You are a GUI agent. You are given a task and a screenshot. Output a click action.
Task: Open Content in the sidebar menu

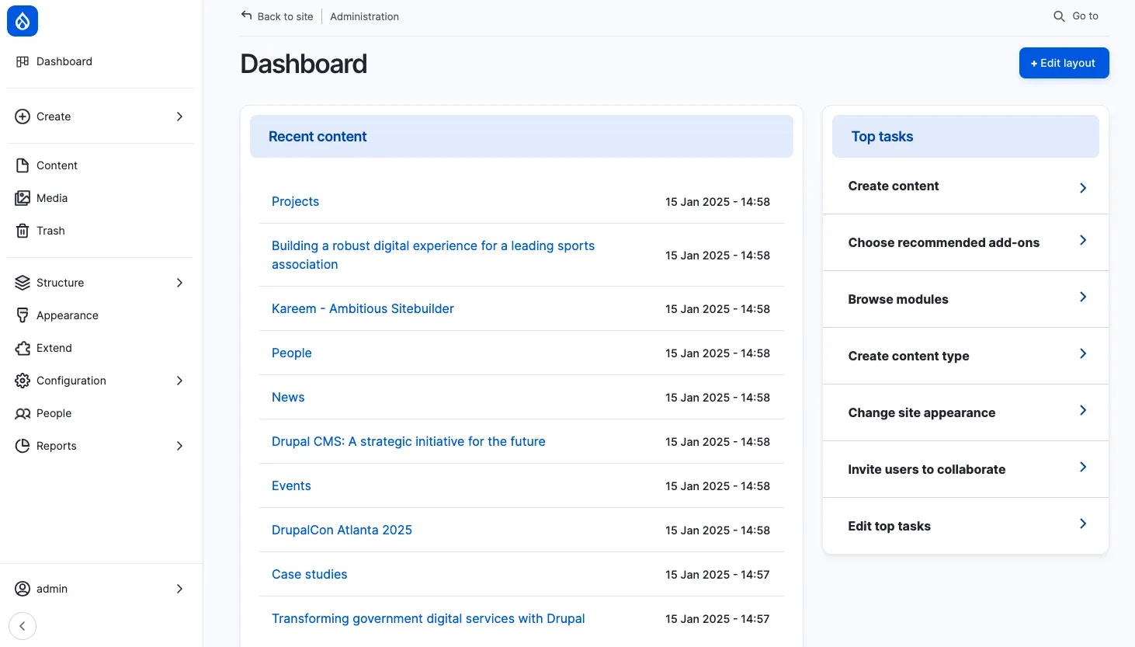tap(57, 165)
